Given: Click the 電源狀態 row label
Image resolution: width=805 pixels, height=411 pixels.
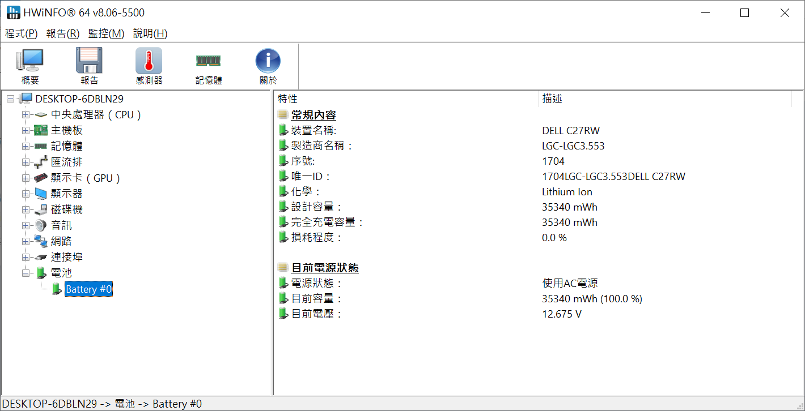Looking at the screenshot, I should (316, 283).
